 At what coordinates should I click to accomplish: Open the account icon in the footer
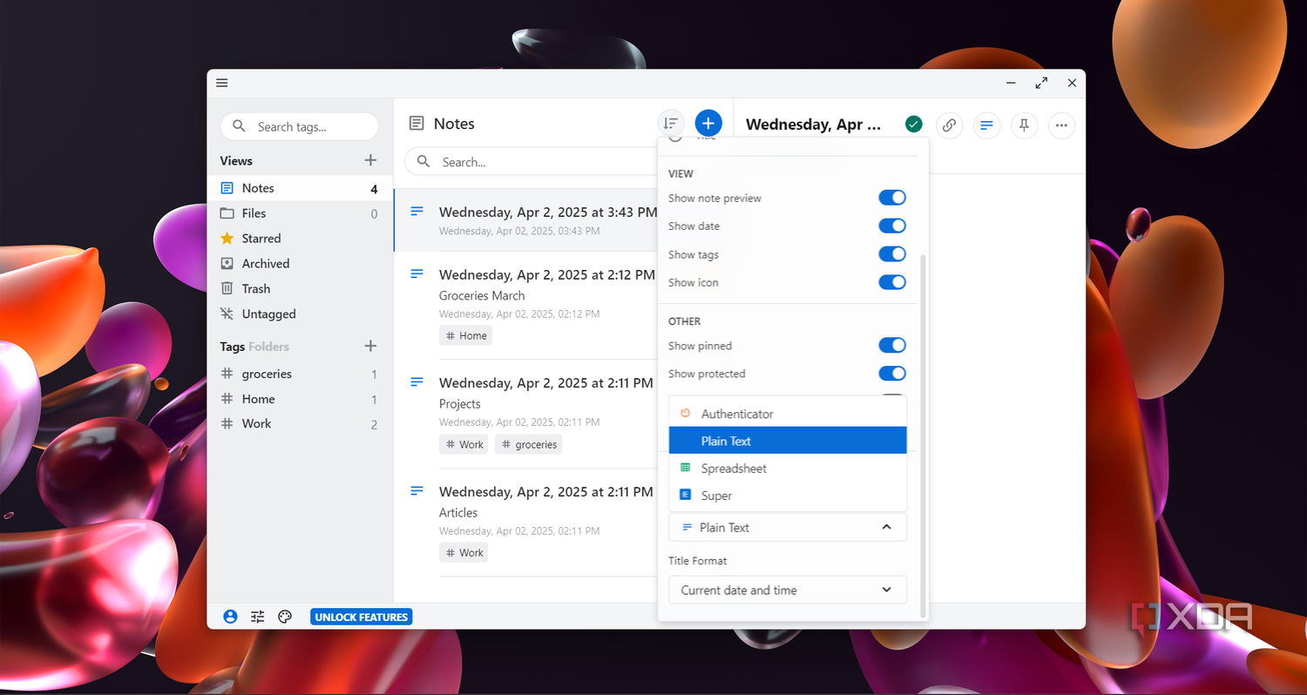point(230,617)
